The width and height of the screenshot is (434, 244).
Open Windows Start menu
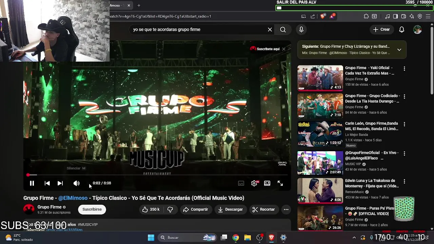(x=151, y=238)
